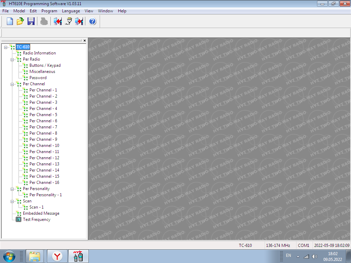
Task: Open the Model menu
Action: tap(19, 11)
